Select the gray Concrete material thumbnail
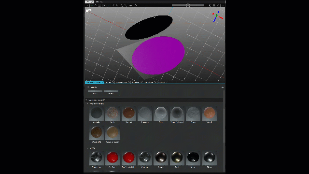 click(145, 114)
